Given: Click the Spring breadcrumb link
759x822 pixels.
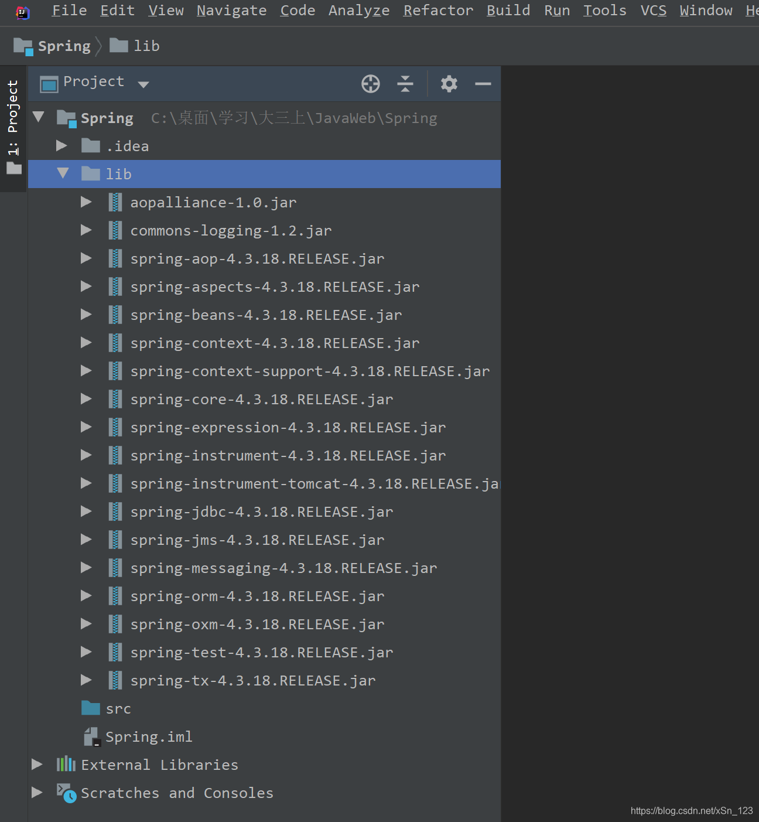Looking at the screenshot, I should (x=64, y=46).
